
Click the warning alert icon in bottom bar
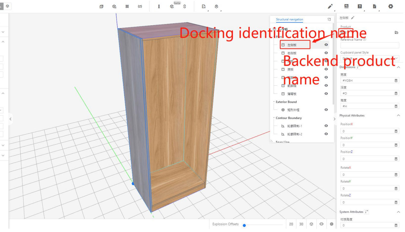pos(331,224)
